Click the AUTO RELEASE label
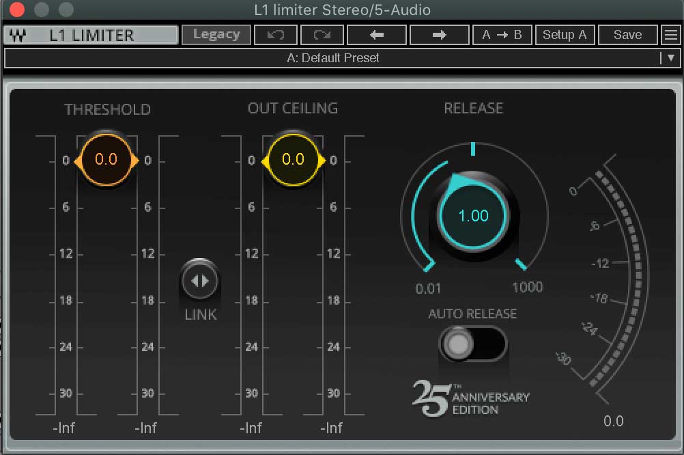The image size is (684, 455). [473, 314]
